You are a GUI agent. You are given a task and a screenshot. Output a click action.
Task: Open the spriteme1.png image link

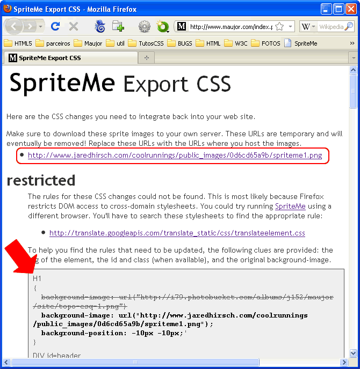click(175, 156)
